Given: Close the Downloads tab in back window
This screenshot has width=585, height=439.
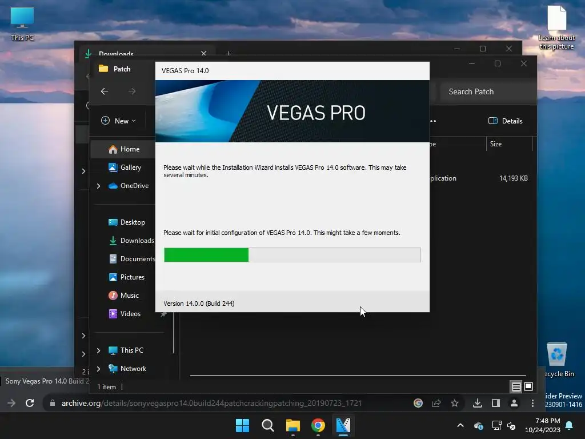Looking at the screenshot, I should tap(204, 53).
